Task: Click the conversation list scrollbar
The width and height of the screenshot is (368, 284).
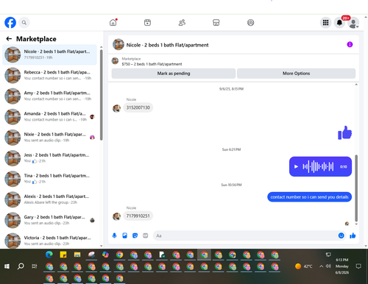Action: tap(102, 94)
